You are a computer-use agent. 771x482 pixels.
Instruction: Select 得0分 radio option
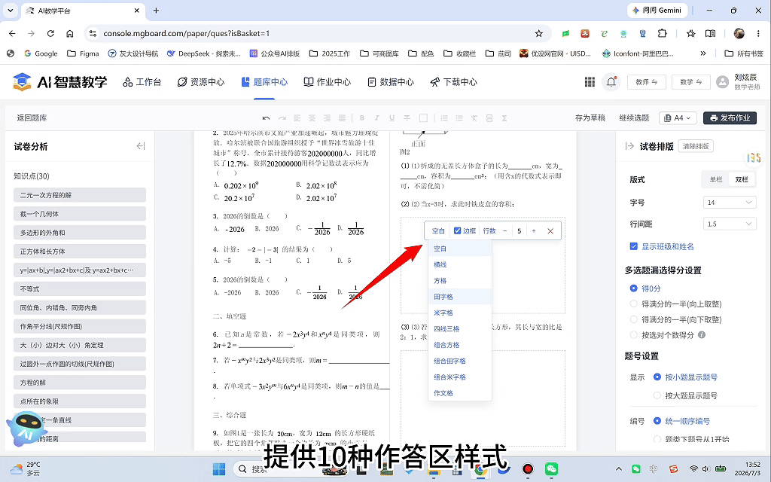point(634,288)
